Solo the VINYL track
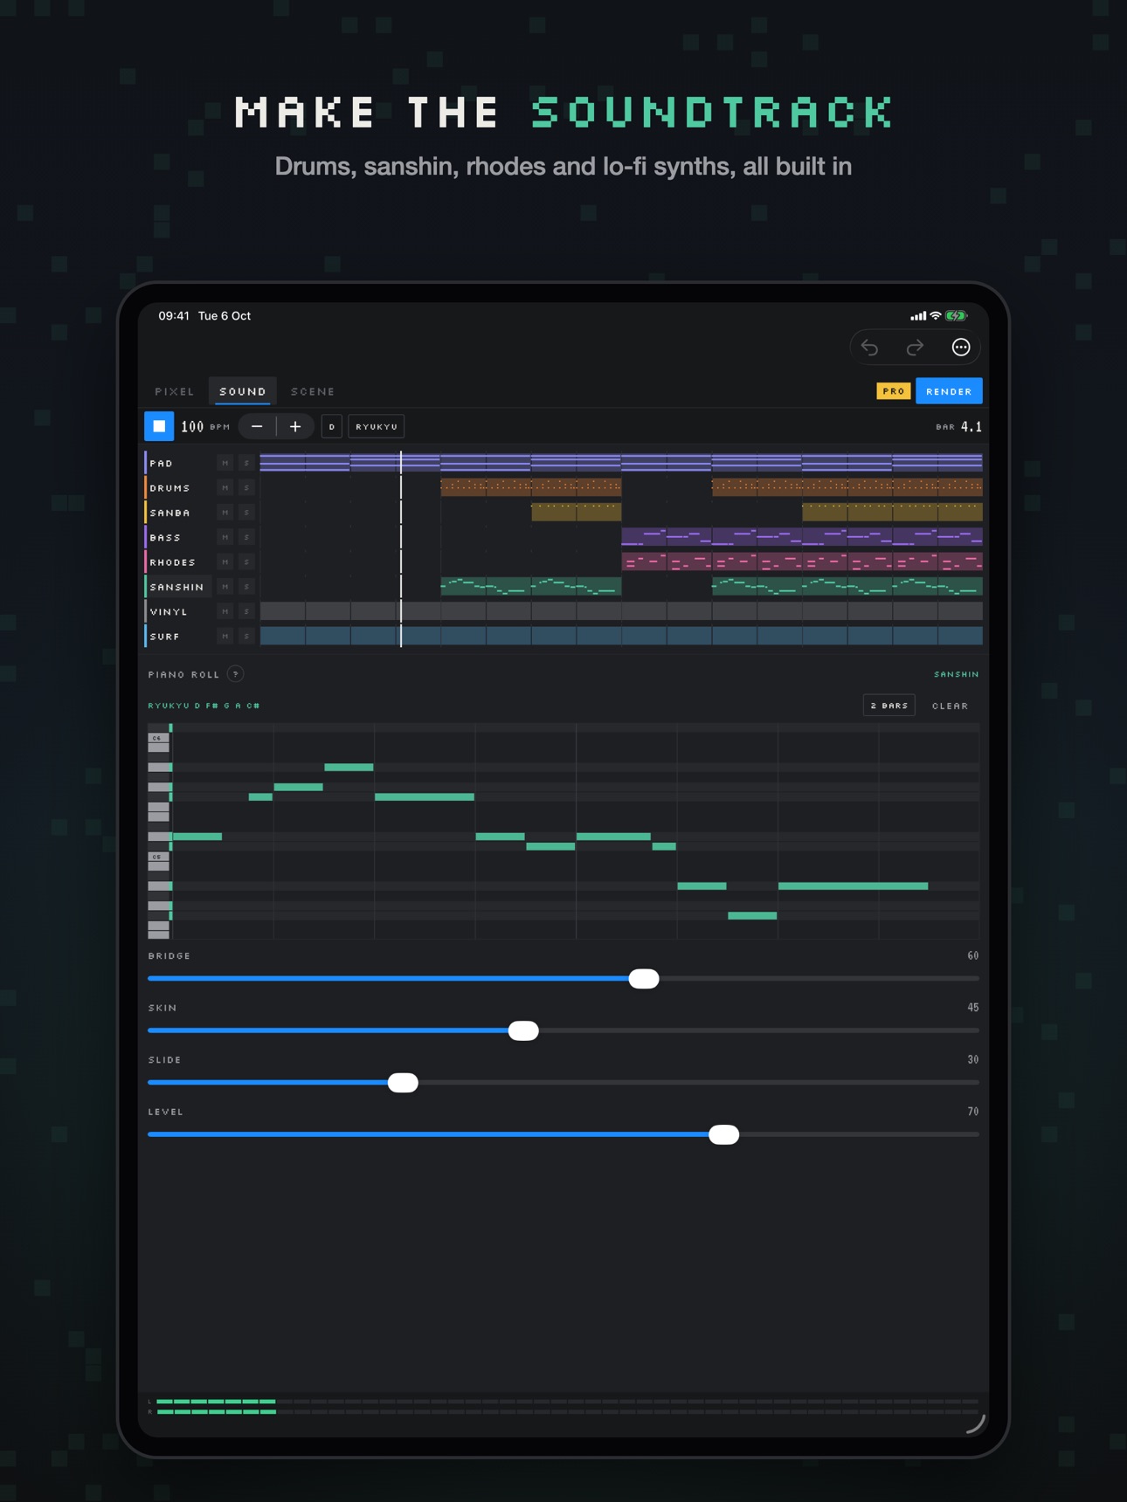The height and width of the screenshot is (1502, 1127). (x=246, y=611)
